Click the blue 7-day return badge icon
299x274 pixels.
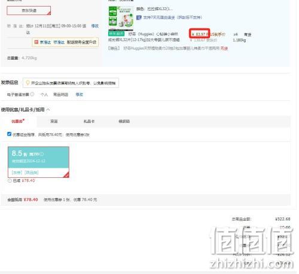click(x=139, y=17)
